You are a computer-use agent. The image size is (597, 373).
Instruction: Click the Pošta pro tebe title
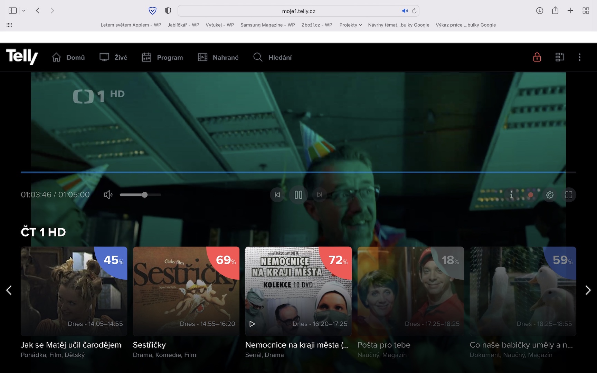coord(384,345)
